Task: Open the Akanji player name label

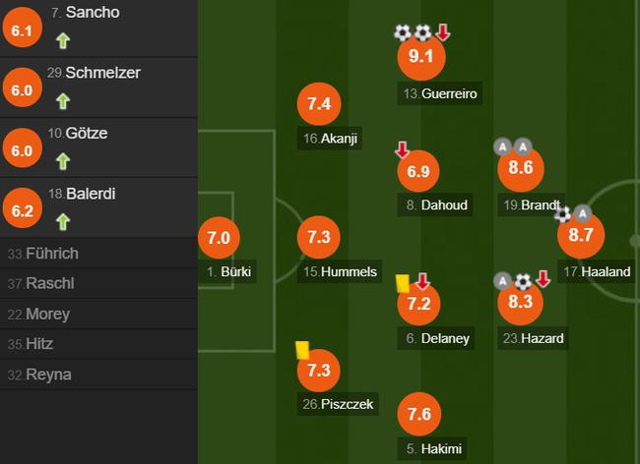Action: (x=333, y=139)
